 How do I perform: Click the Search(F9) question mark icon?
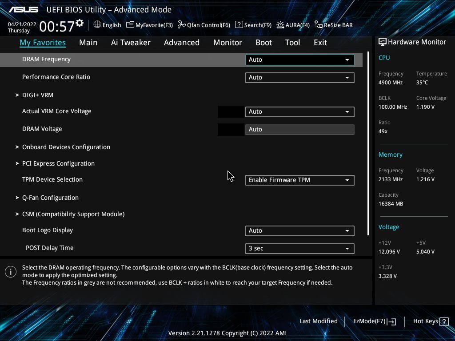tap(239, 25)
